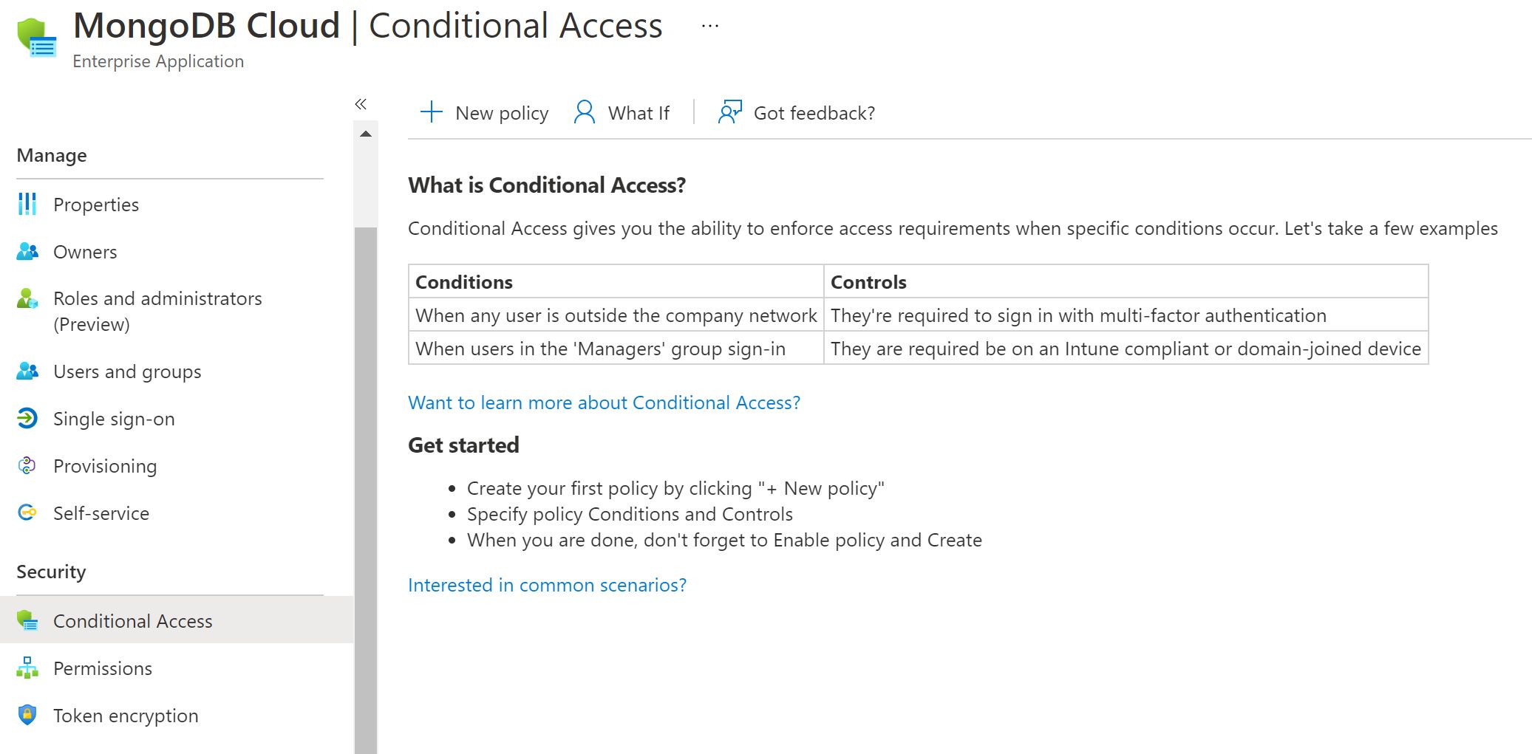Open the ellipsis more options menu

click(710, 27)
